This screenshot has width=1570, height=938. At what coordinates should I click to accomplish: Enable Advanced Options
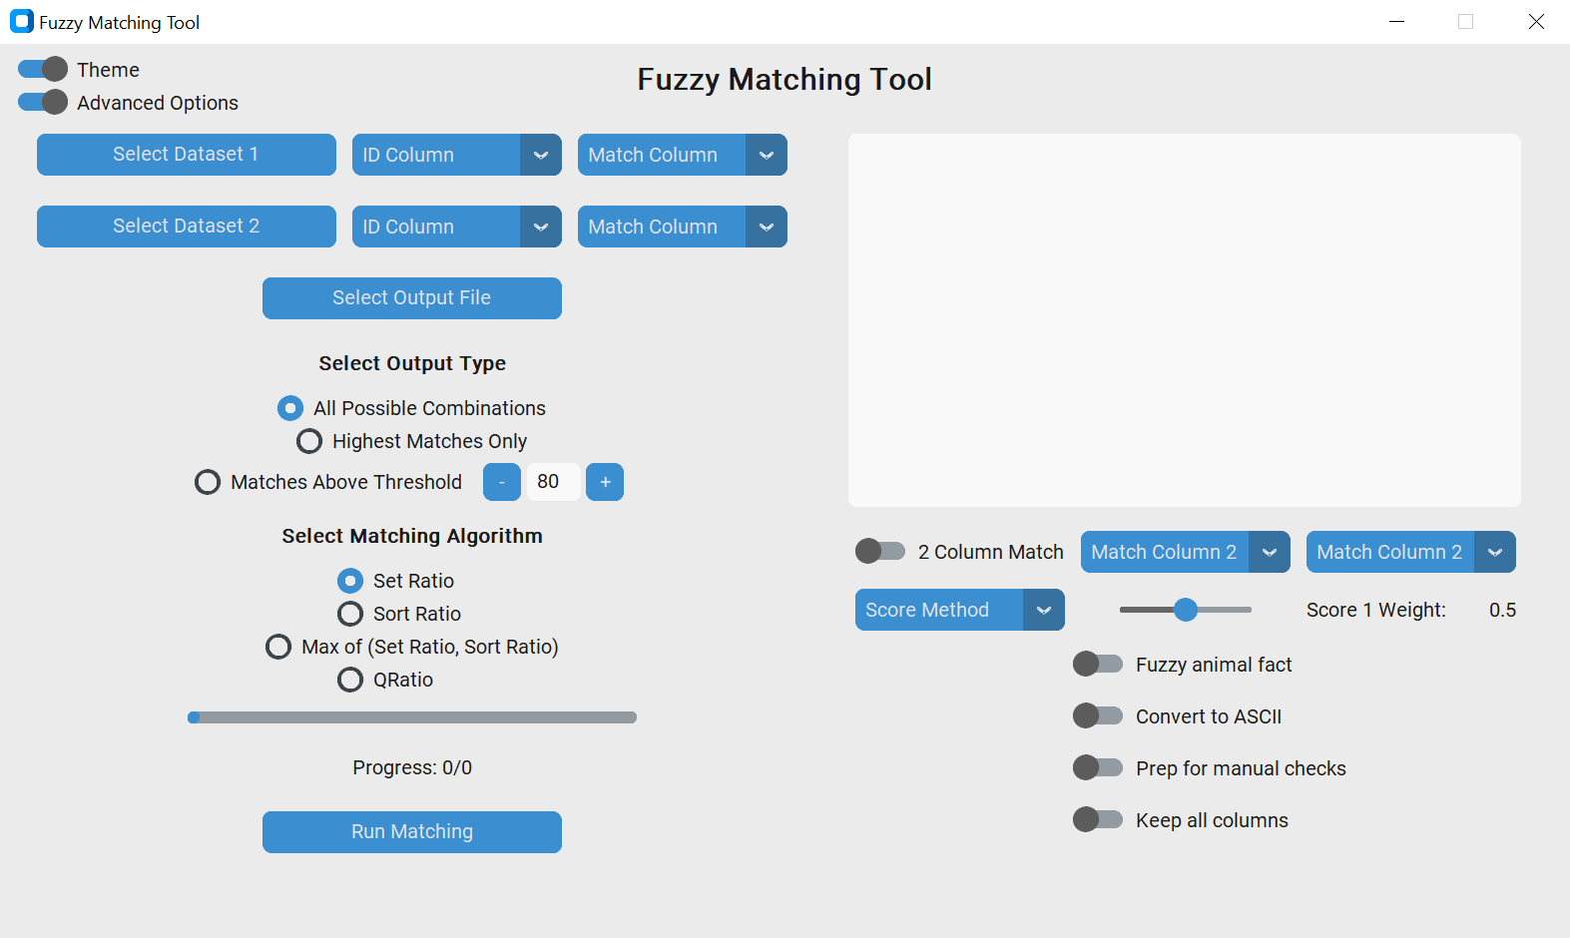click(x=42, y=102)
